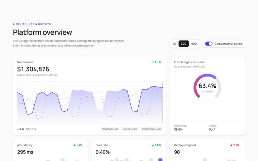Click the Reliability & Growth label
The width and height of the screenshot is (258, 161).
[34, 24]
